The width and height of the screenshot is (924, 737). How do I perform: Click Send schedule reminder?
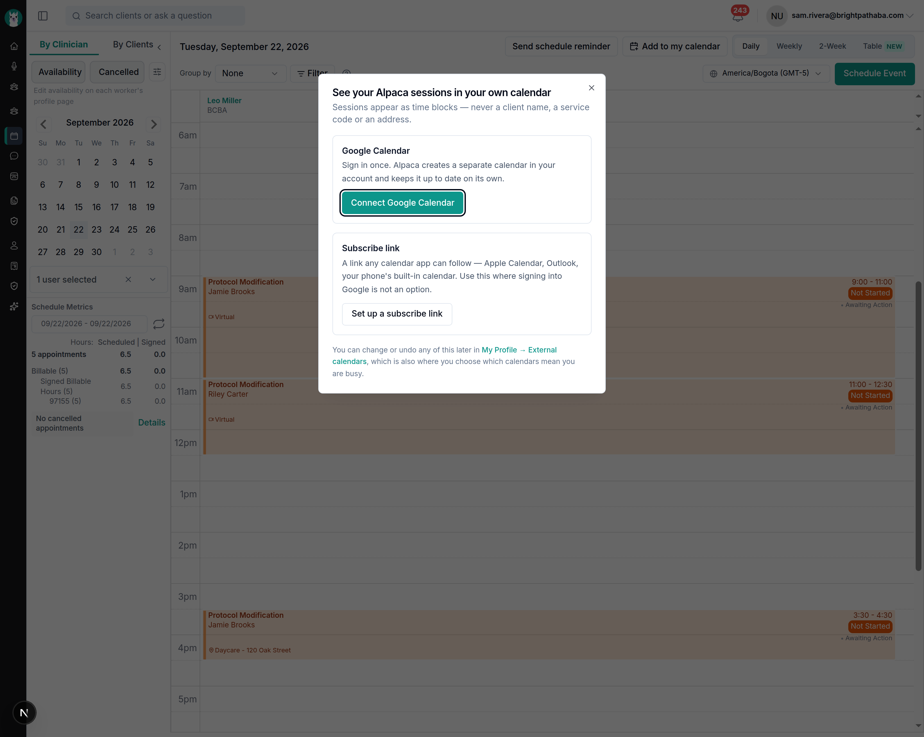(x=561, y=46)
